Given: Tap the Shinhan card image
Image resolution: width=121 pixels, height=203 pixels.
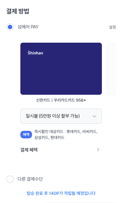Looking at the screenshot, I should click(x=61, y=69).
